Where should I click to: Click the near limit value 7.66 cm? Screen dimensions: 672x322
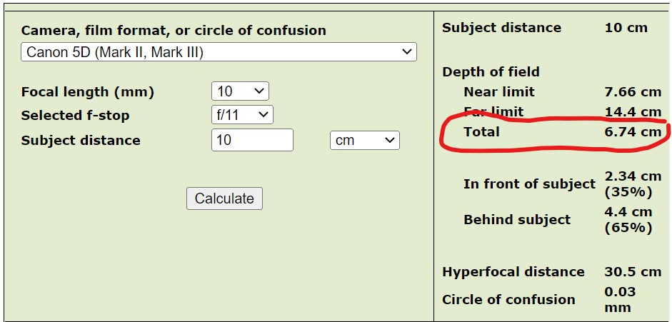click(x=633, y=92)
